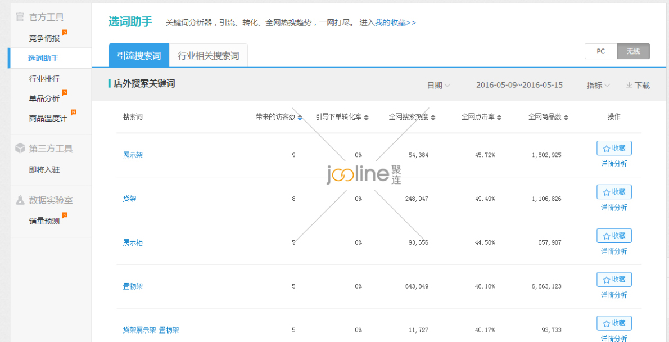Click the 店外搜索关键词 heading
The height and width of the screenshot is (342, 669).
(144, 84)
